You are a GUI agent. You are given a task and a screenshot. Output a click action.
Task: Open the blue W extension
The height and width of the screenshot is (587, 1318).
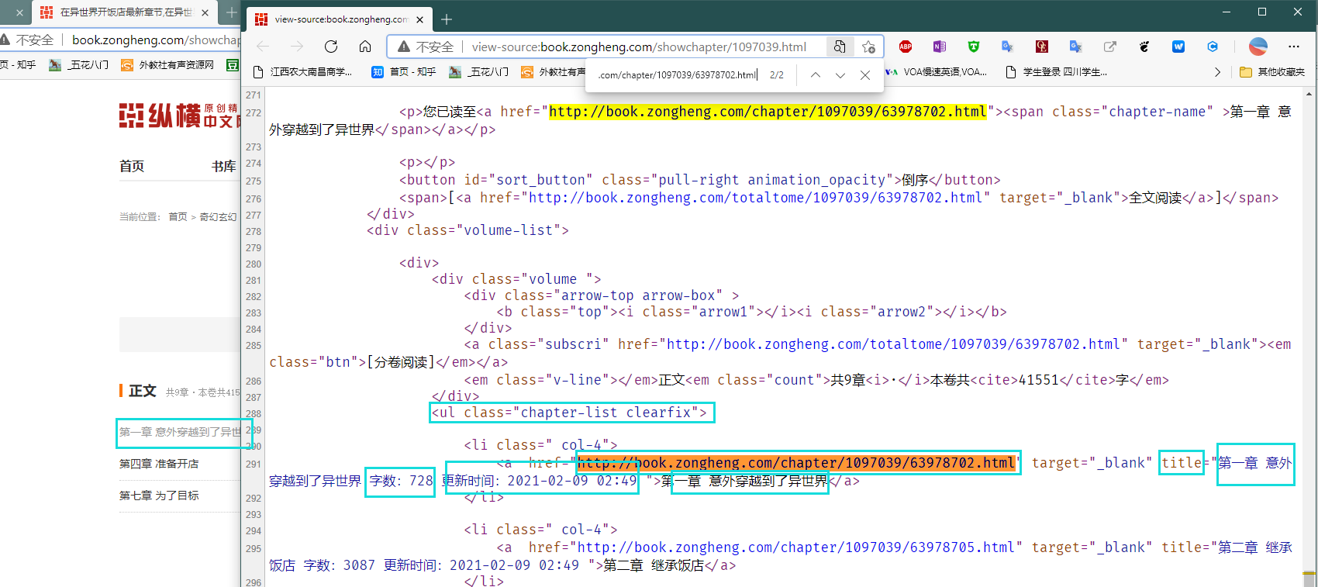1178,47
